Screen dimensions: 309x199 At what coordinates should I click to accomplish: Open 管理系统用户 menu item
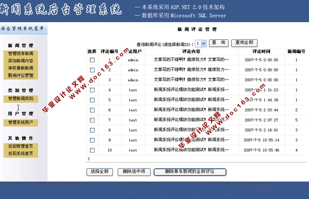[x=21, y=122]
